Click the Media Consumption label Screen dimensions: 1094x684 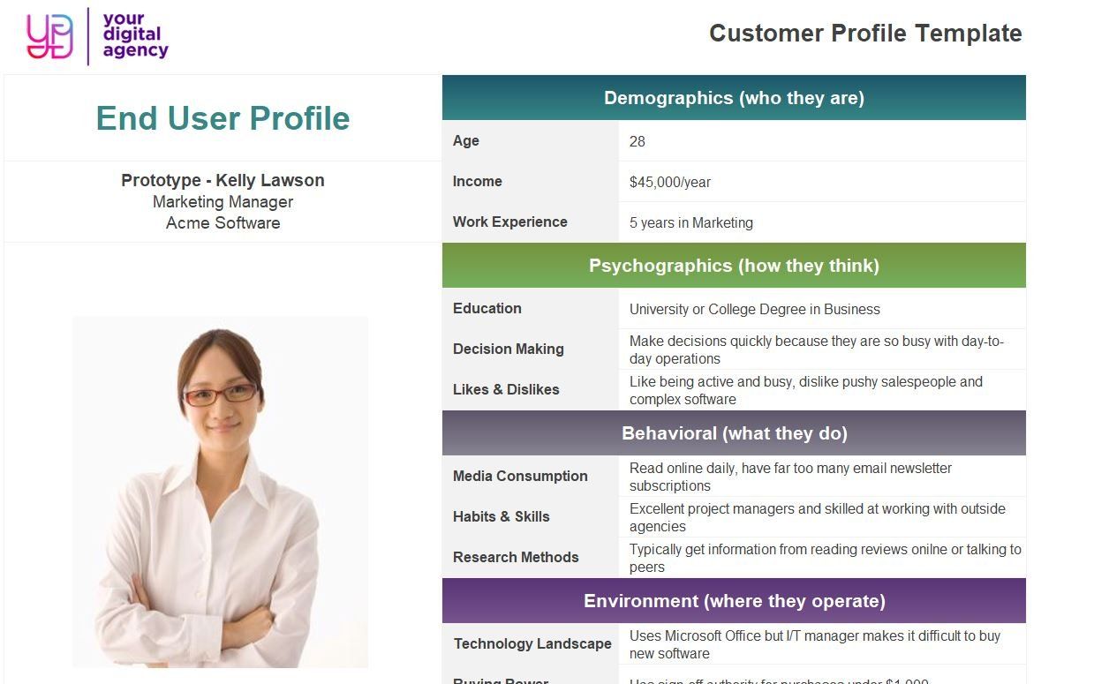[520, 476]
